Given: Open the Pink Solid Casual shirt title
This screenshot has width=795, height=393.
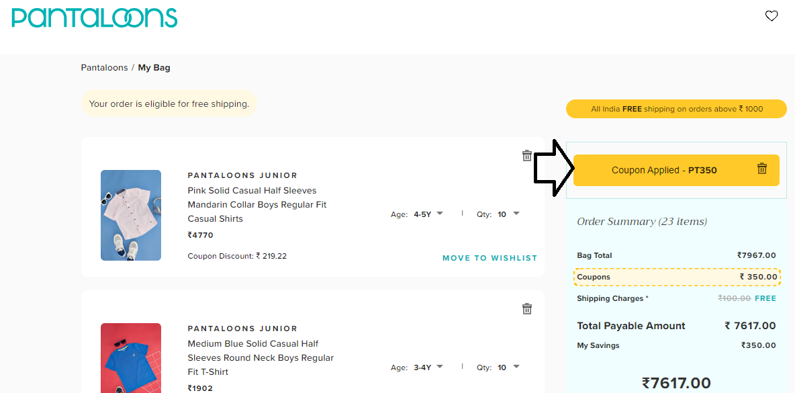Looking at the screenshot, I should [x=257, y=204].
